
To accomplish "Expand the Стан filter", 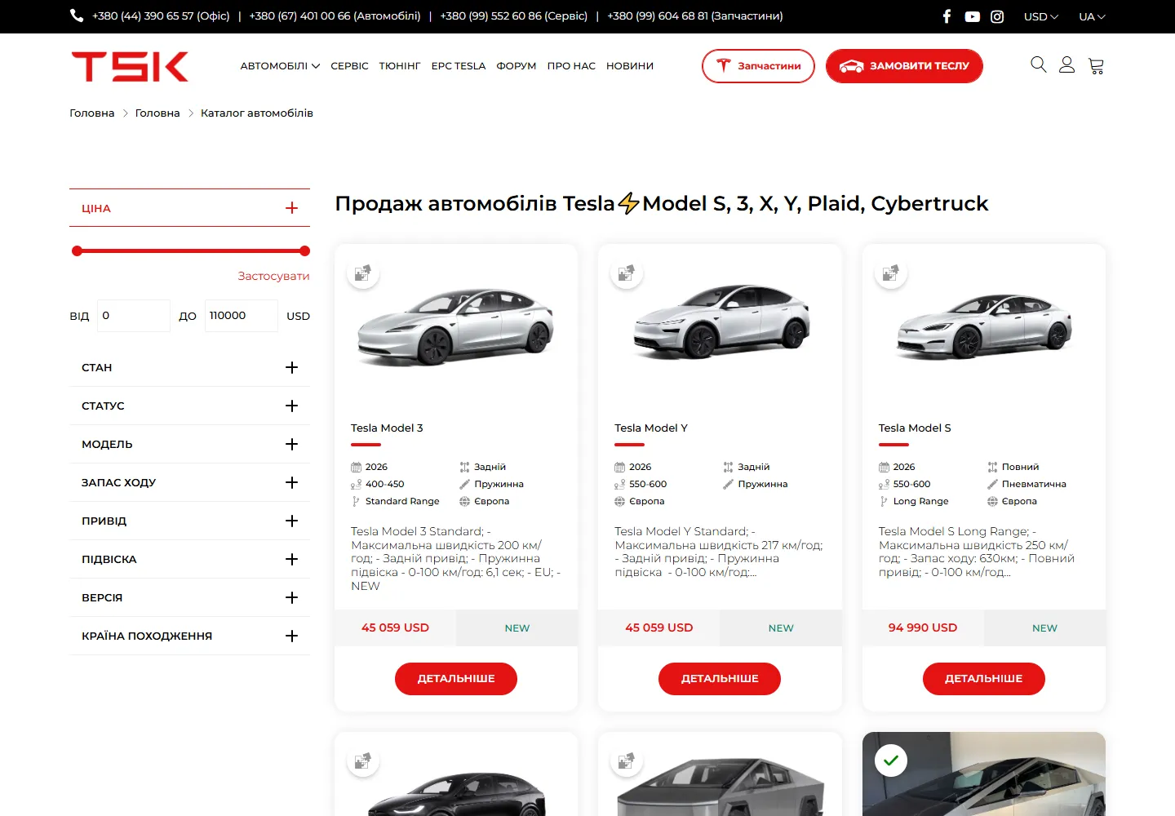I will [x=189, y=367].
